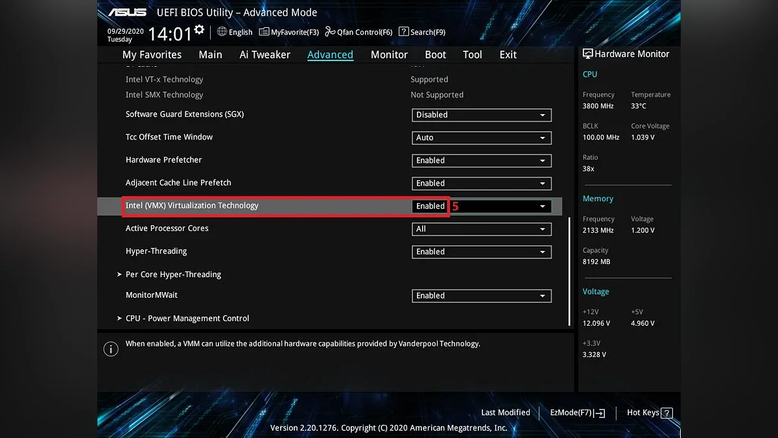Image resolution: width=778 pixels, height=438 pixels.
Task: Open Software Guard Extensions (SGX) dropdown
Action: 482,115
